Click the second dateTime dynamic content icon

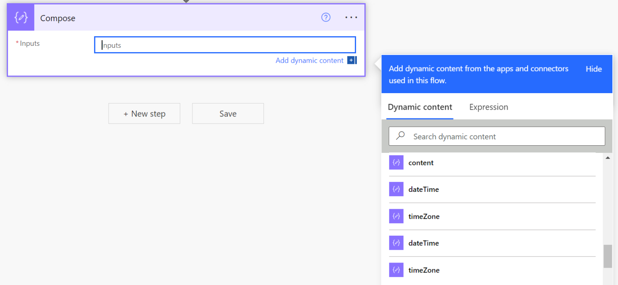pos(396,243)
